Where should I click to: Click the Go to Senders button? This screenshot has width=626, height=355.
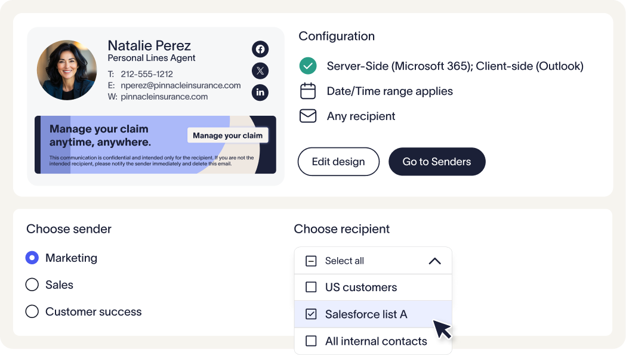437,162
